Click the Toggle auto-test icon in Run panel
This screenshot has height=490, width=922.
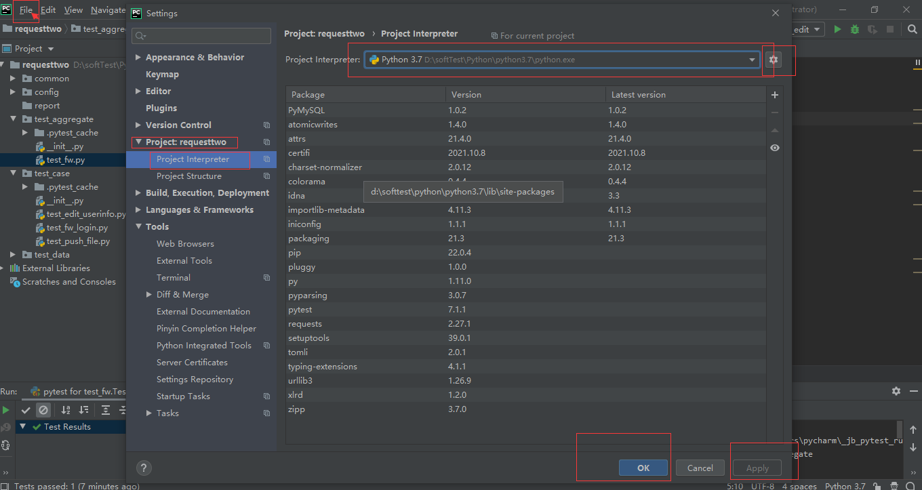click(x=6, y=445)
